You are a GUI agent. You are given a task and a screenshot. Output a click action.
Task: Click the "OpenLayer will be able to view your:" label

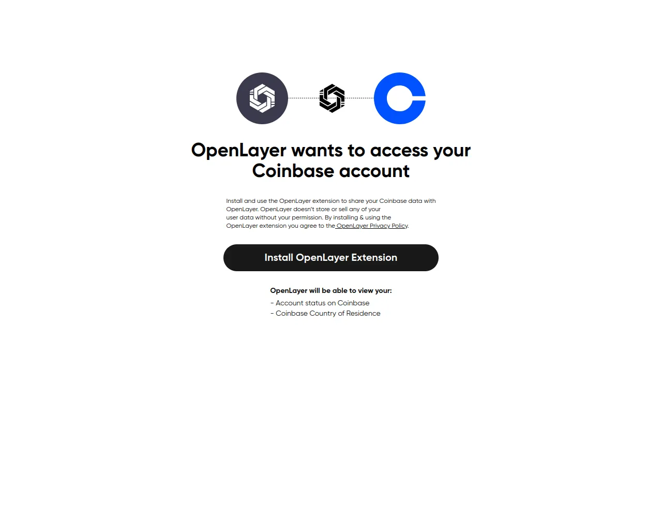(x=331, y=290)
